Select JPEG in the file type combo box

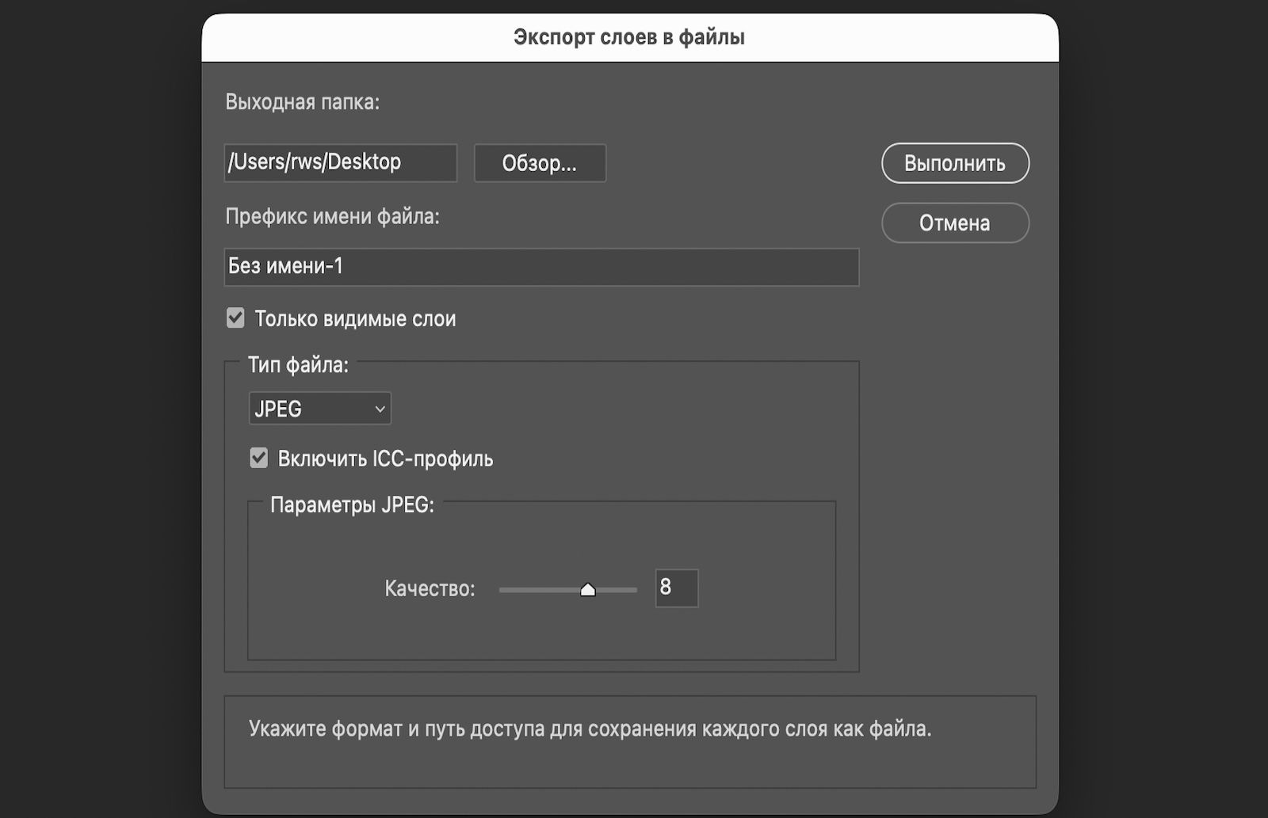[319, 408]
